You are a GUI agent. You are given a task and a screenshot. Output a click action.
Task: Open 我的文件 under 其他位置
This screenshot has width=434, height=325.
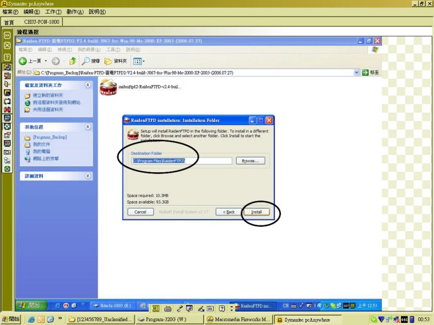click(x=42, y=144)
